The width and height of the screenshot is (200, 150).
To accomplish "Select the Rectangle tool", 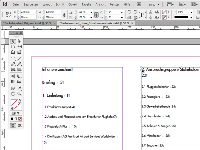I will [19, 69].
